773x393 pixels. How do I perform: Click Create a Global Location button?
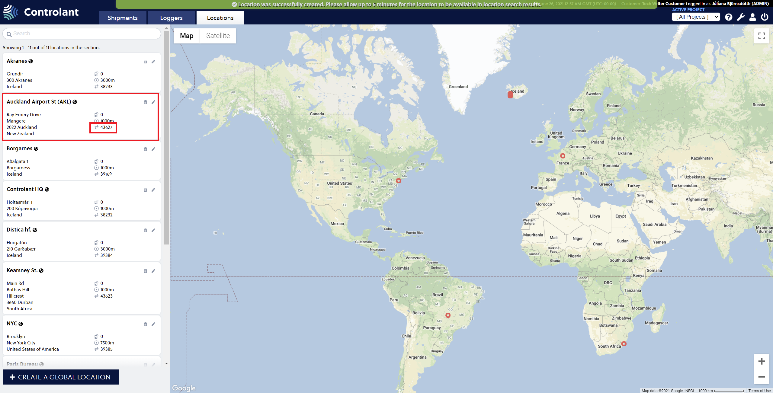(61, 377)
